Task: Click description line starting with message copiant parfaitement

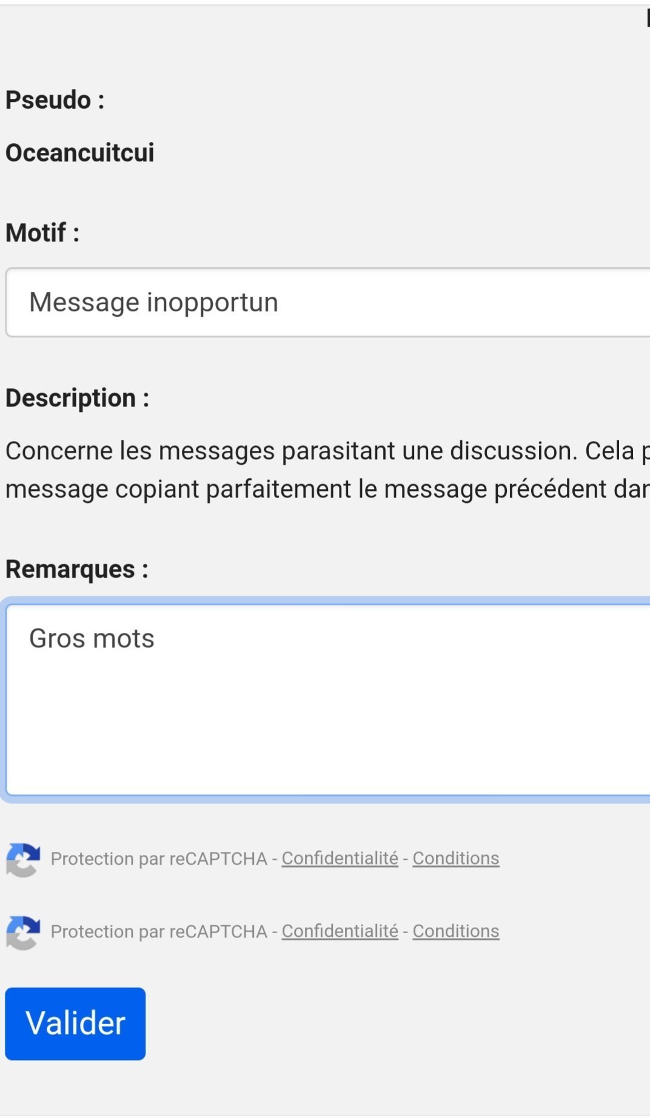Action: (327, 489)
